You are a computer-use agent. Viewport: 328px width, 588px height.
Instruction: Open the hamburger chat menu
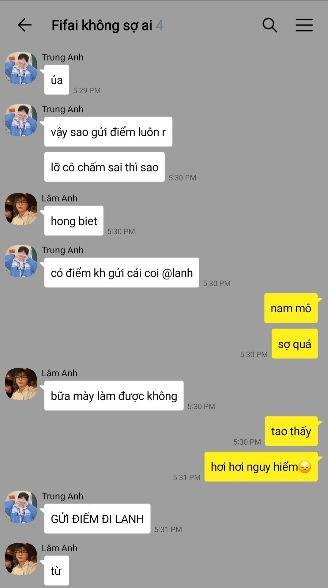pos(304,25)
